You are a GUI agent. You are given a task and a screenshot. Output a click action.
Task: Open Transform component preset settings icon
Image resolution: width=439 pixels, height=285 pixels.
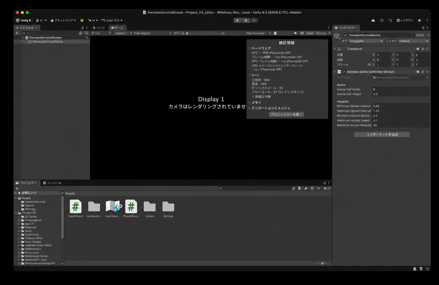click(423, 49)
